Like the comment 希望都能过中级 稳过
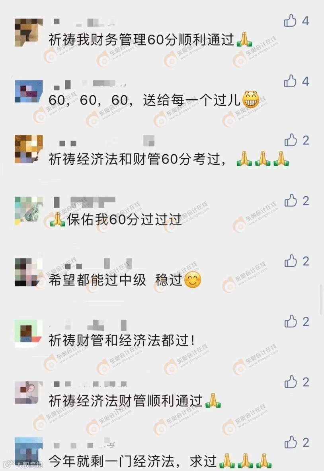Screen dimensions: 324x471 tap(291, 261)
